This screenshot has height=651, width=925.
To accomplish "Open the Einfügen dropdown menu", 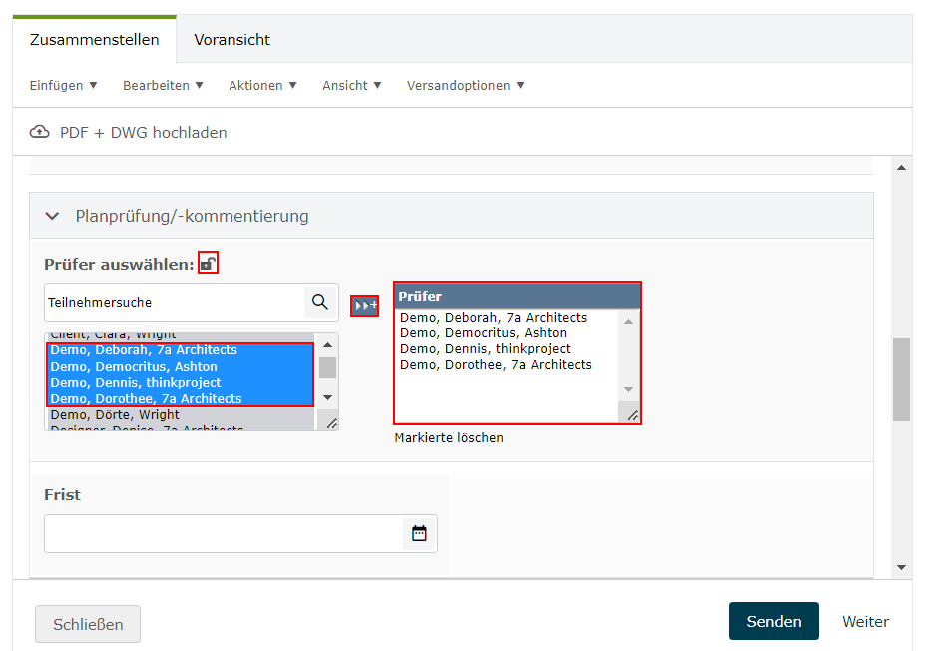I will point(64,86).
